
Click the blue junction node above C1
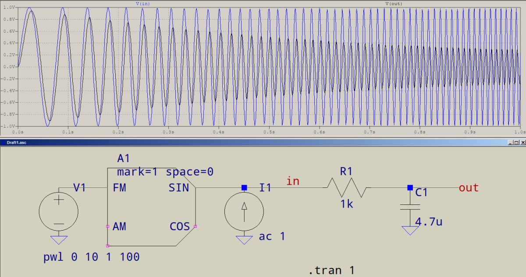(410, 187)
